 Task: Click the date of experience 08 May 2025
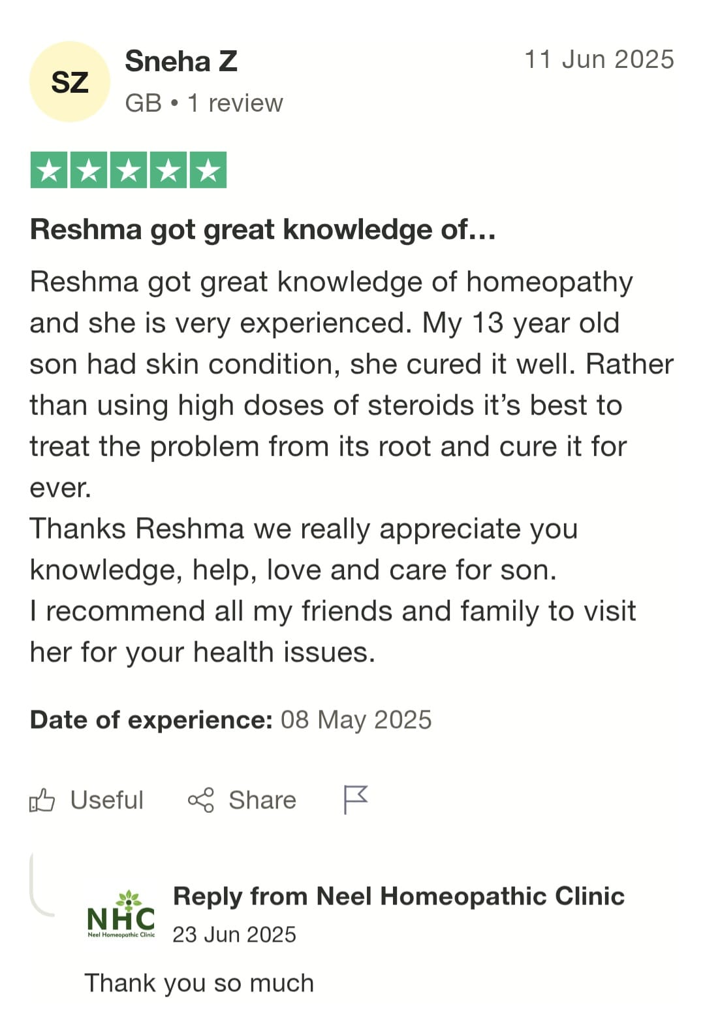[x=356, y=720]
